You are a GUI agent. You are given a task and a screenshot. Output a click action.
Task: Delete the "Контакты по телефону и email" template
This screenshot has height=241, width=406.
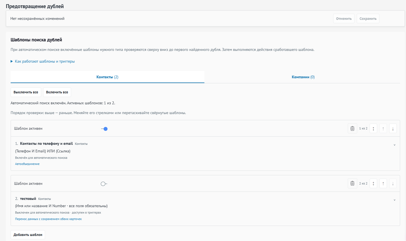coord(352,129)
